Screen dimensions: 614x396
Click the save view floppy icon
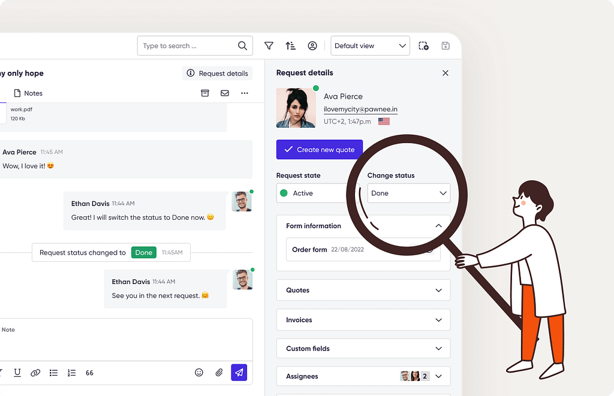[x=446, y=46]
